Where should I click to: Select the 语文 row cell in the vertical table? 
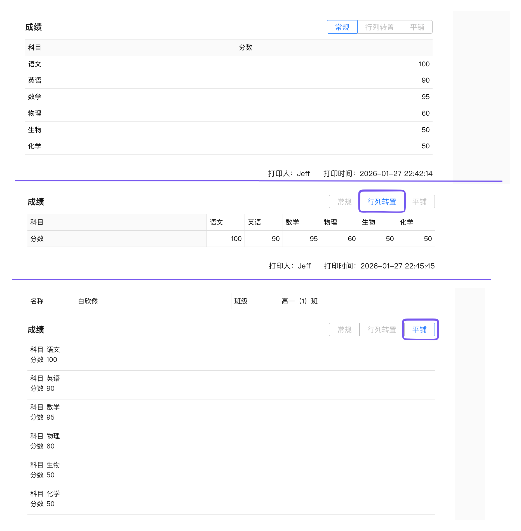point(35,64)
